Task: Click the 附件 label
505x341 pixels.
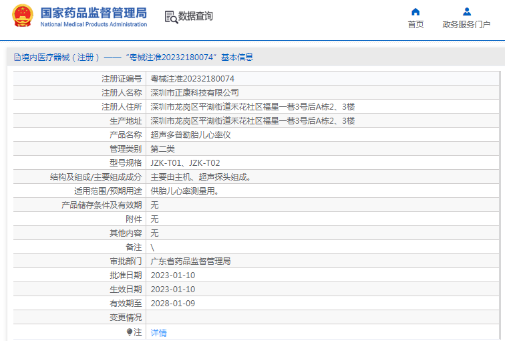Action: (134, 219)
